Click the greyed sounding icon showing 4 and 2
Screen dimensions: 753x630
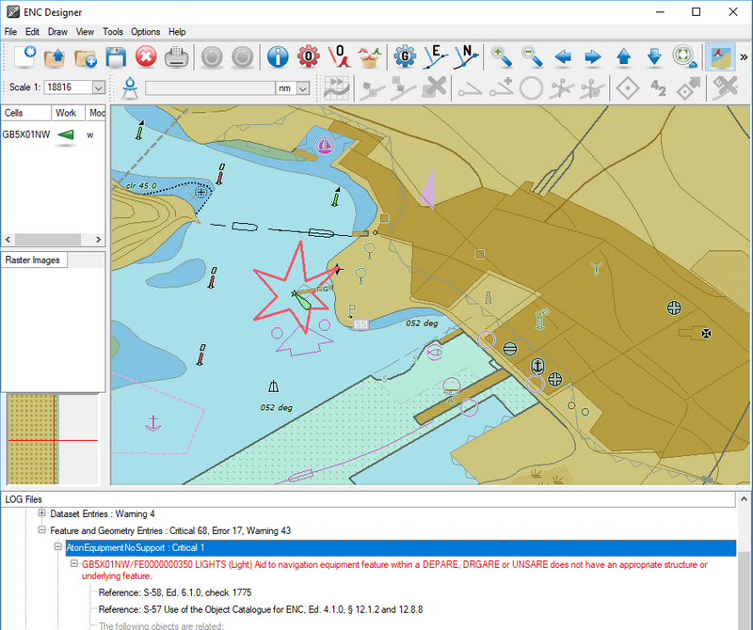658,88
